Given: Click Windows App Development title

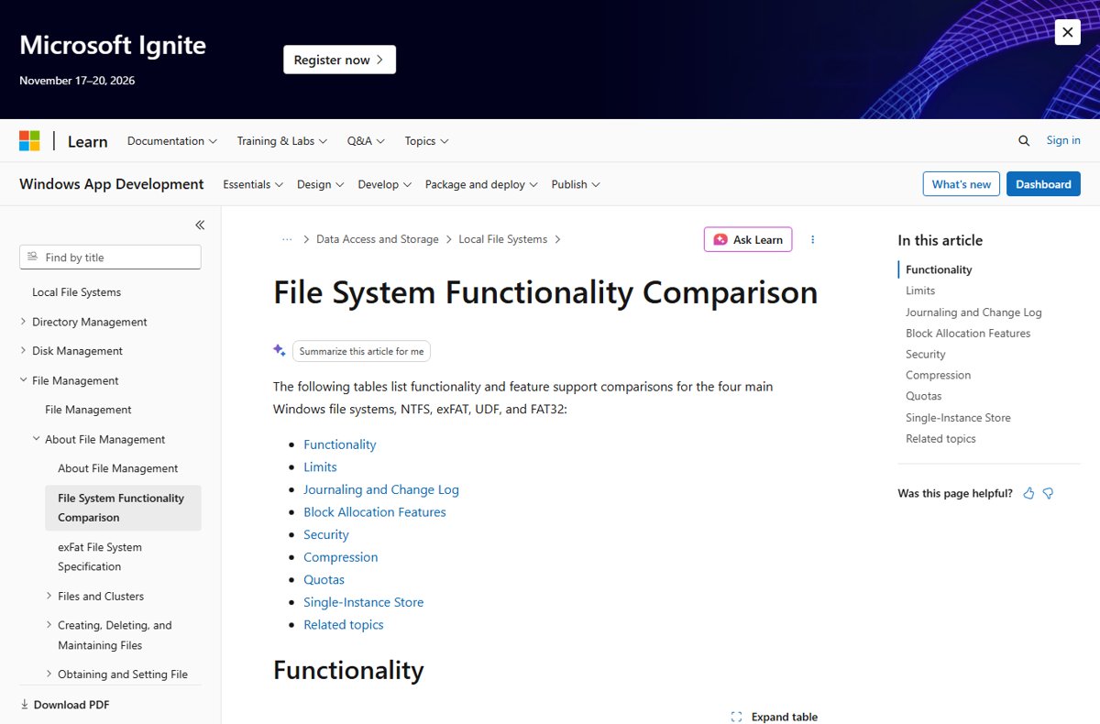Looking at the screenshot, I should click(111, 184).
